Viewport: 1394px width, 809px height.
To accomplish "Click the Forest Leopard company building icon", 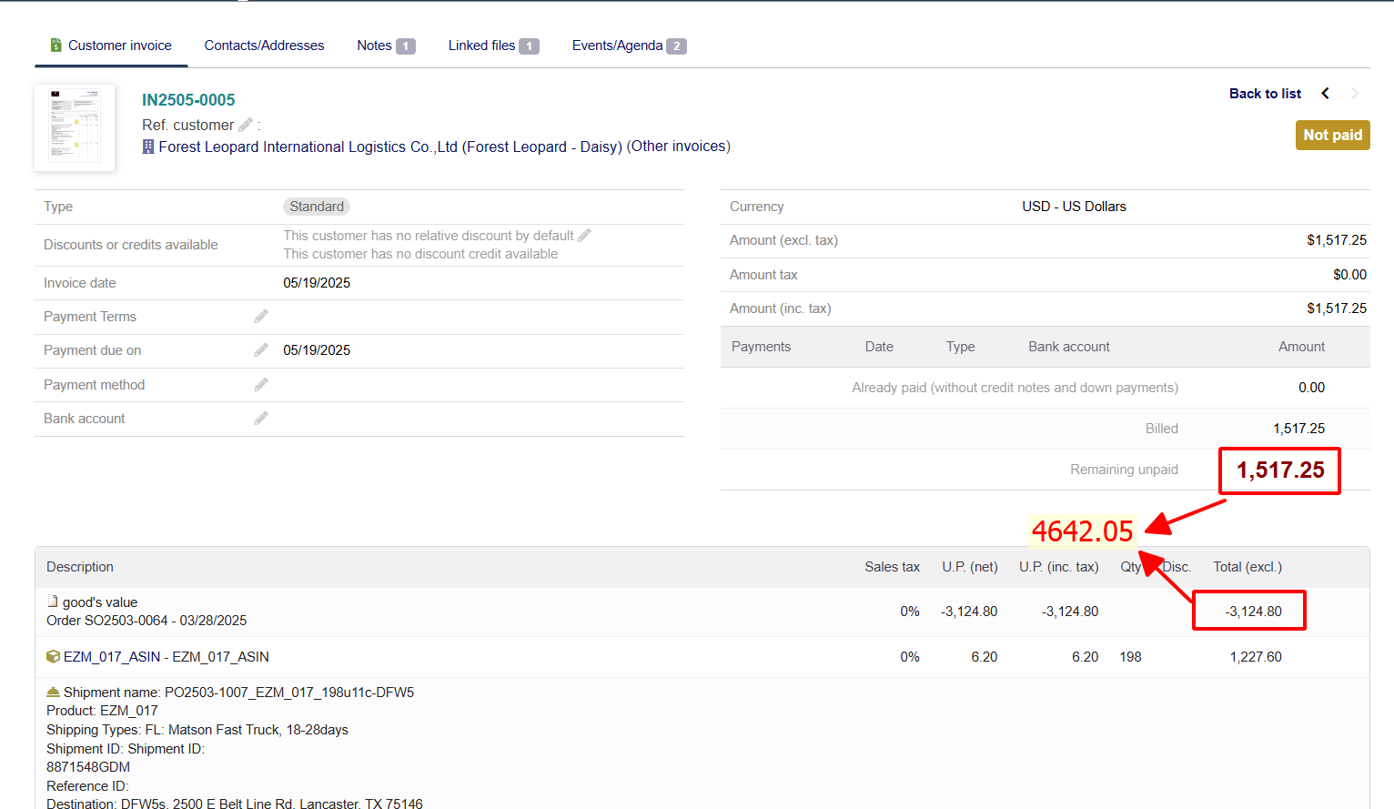I will coord(148,147).
